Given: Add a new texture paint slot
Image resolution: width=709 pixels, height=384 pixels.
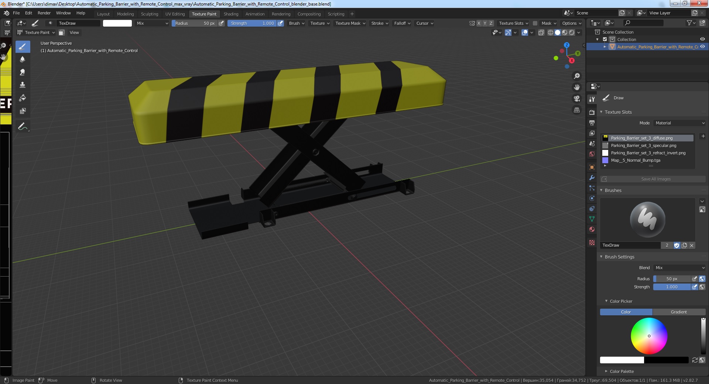Looking at the screenshot, I should [703, 136].
